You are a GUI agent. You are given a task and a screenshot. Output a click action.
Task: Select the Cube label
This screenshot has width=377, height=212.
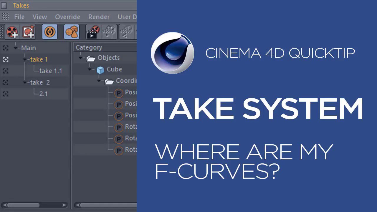coord(114,69)
